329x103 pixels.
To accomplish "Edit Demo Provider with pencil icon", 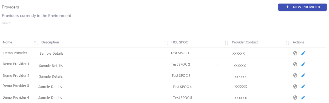I will (x=303, y=53).
